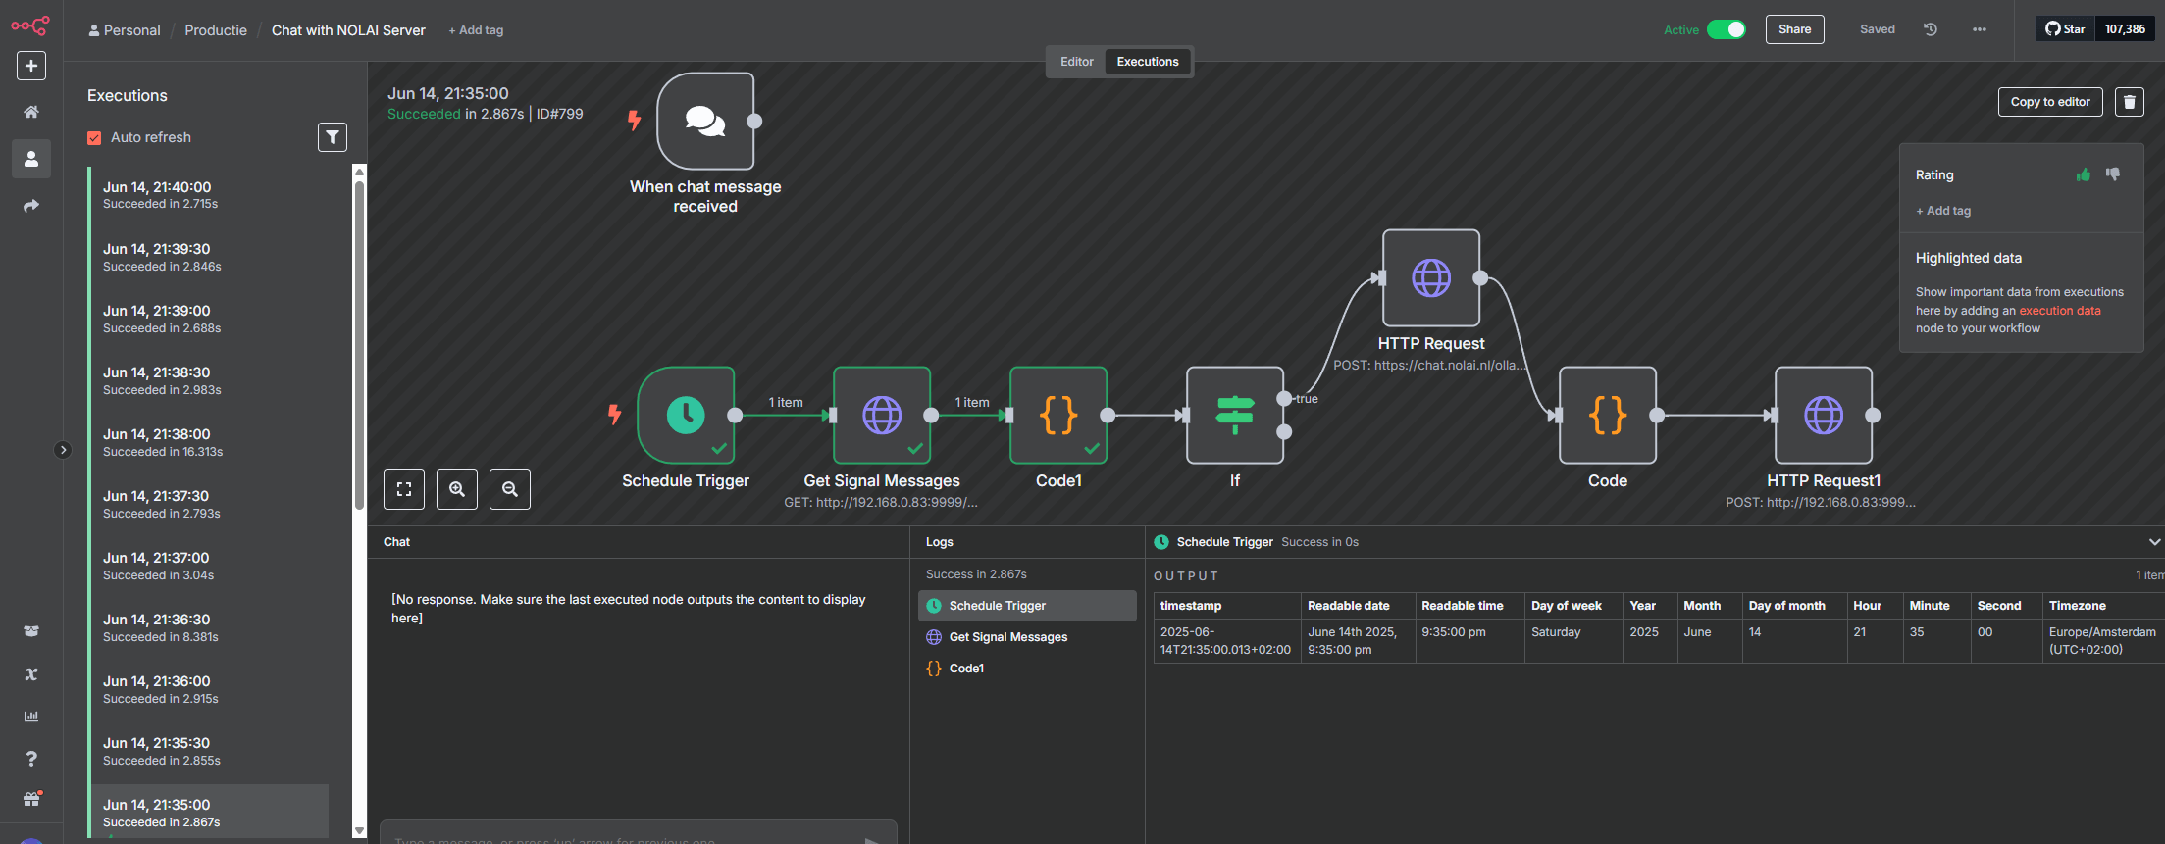The width and height of the screenshot is (2165, 844).
Task: Select Get Signal Messages in Logs list
Action: [x=1027, y=637]
